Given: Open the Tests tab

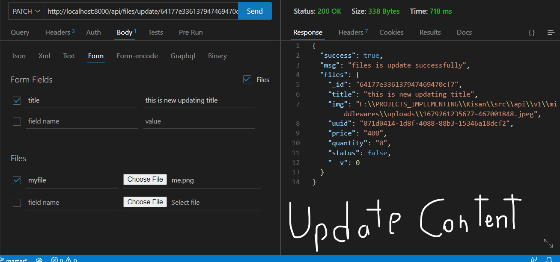Looking at the screenshot, I should click(155, 32).
